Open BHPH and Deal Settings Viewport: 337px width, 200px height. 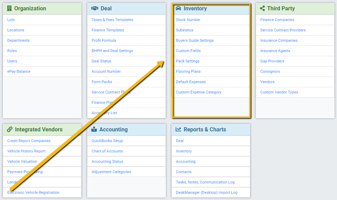tap(112, 51)
